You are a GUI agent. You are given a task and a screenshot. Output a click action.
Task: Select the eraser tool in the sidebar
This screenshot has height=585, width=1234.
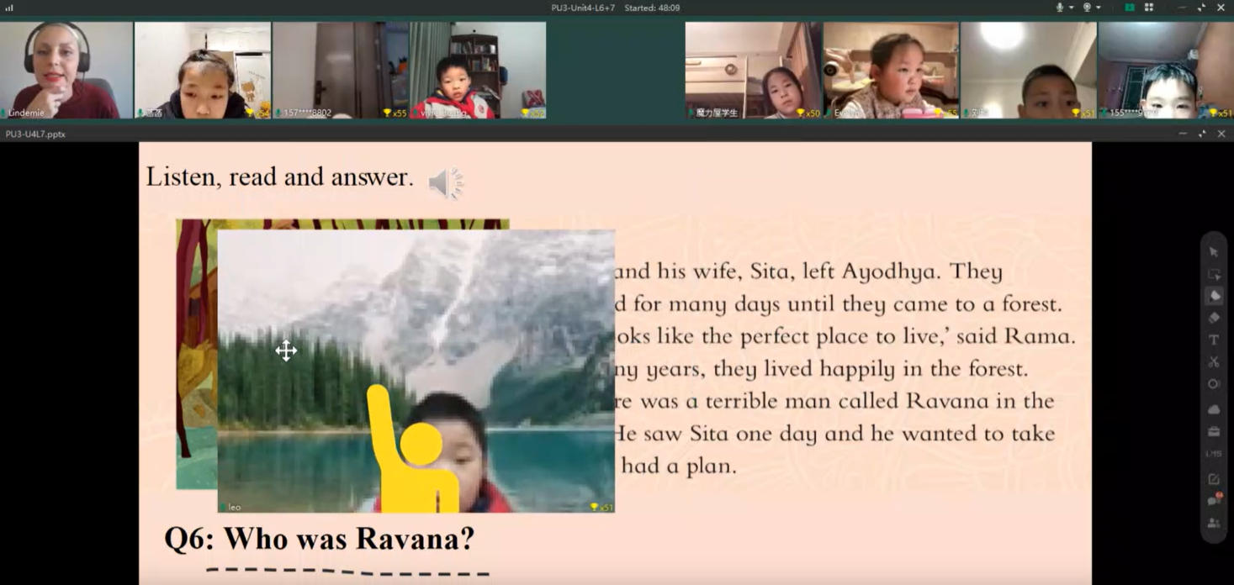[x=1213, y=318]
